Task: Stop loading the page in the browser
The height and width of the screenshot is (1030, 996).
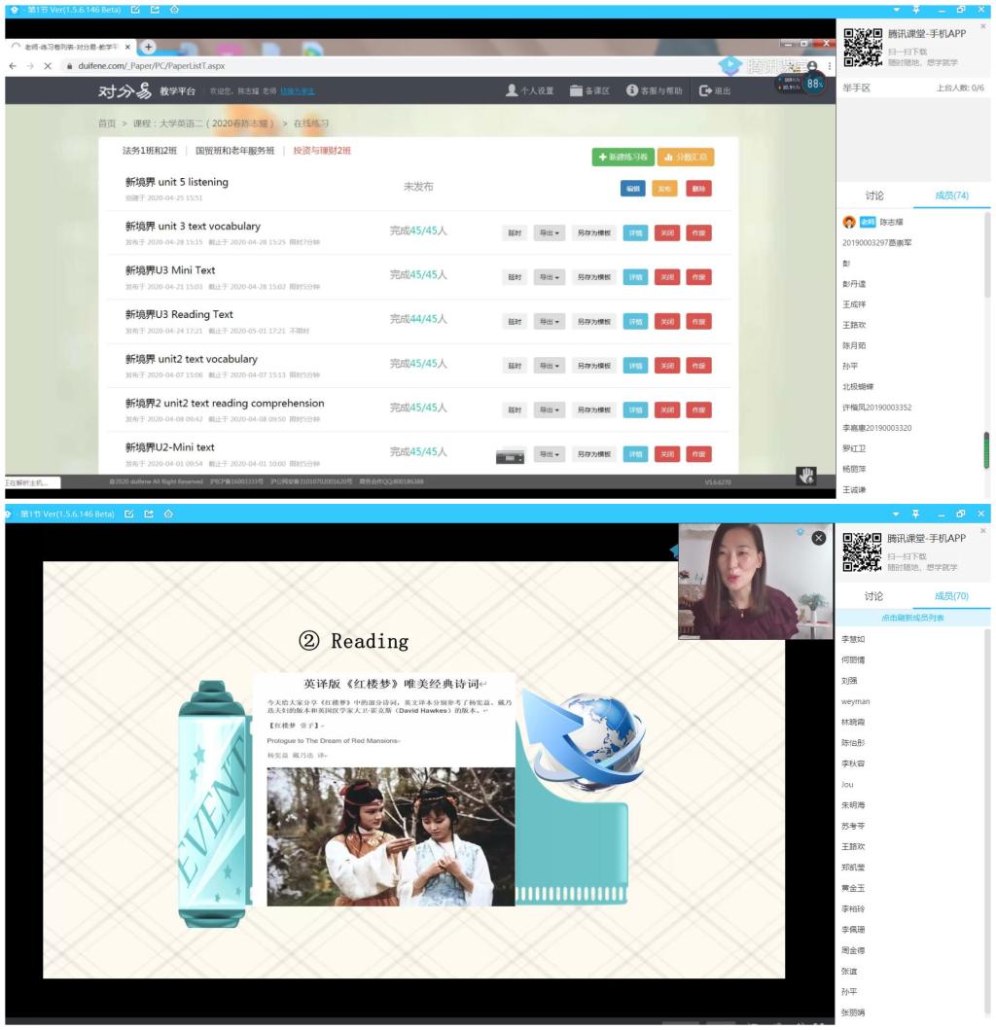Action: (x=48, y=66)
